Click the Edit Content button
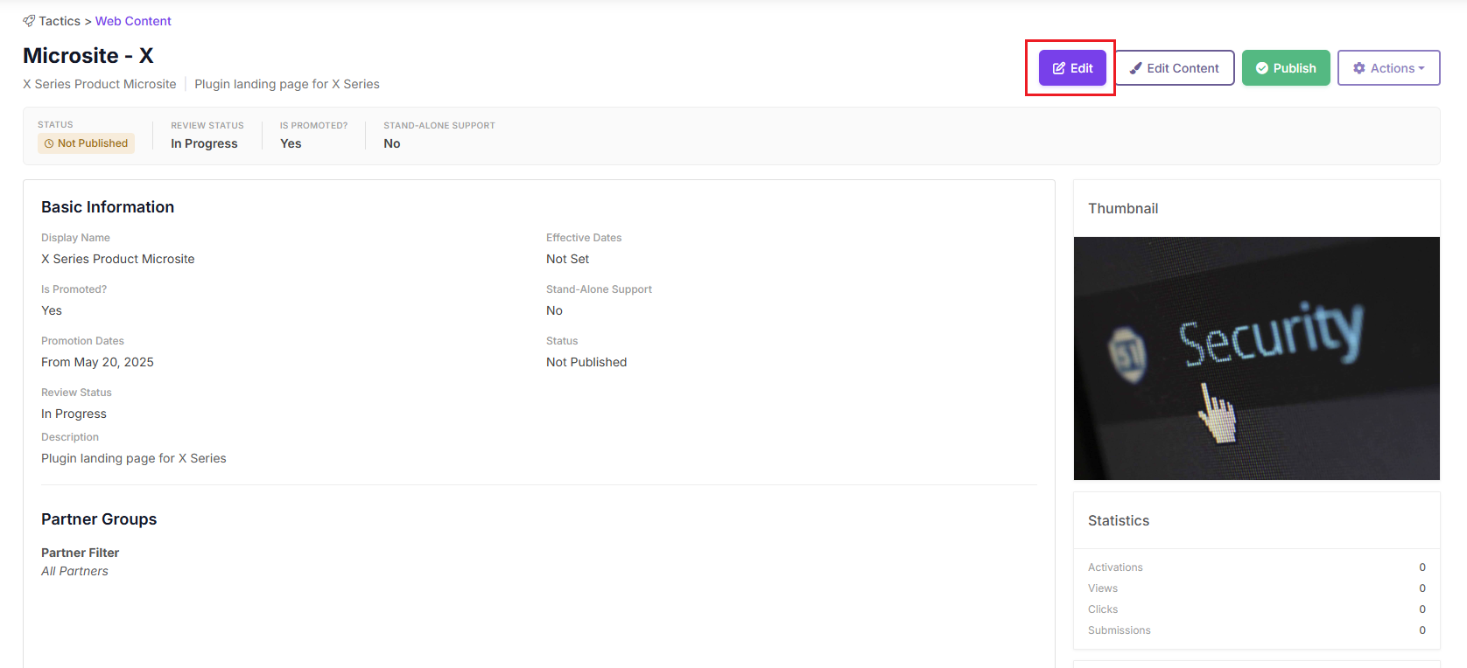Viewport: 1467px width, 668px height. (x=1175, y=68)
